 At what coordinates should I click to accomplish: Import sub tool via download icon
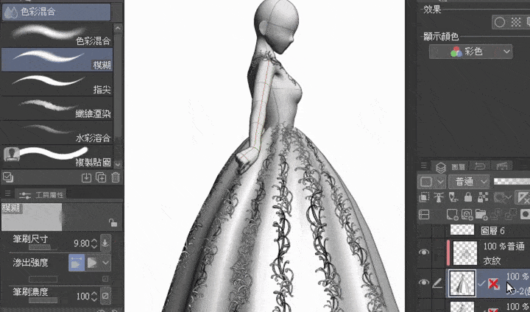(x=86, y=177)
